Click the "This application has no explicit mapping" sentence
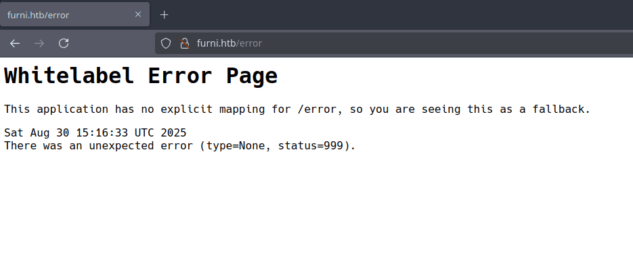Screen dimensions: 633x271 click(135, 109)
